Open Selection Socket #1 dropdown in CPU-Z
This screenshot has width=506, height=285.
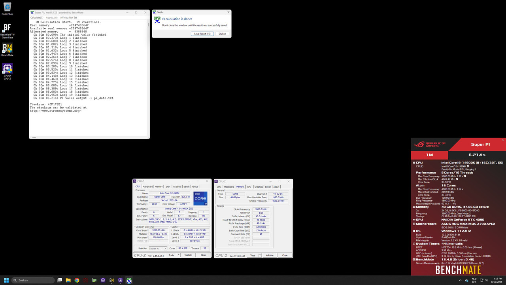pos(158,249)
